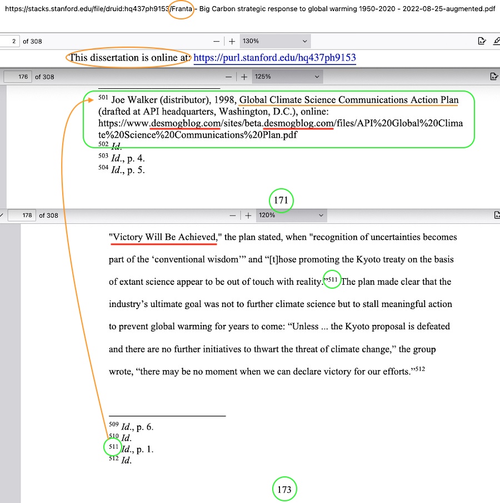Image resolution: width=500 pixels, height=503 pixels.
Task: Expand the 125% zoom level dropdown
Action: coord(287,77)
